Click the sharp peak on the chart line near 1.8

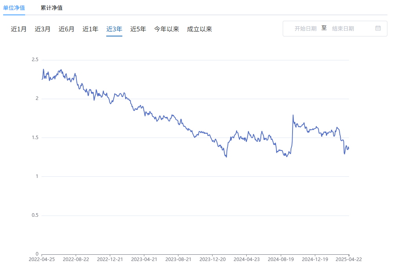point(293,115)
